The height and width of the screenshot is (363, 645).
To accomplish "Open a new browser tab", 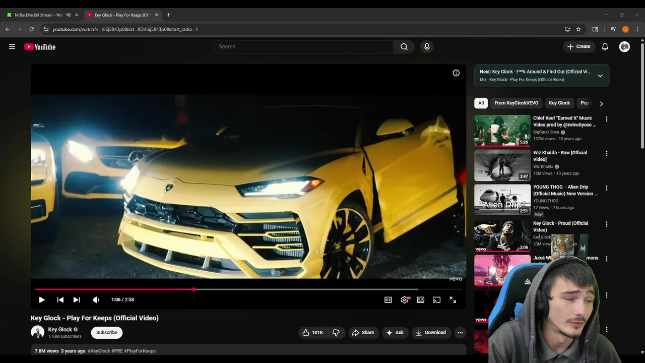I will point(168,15).
